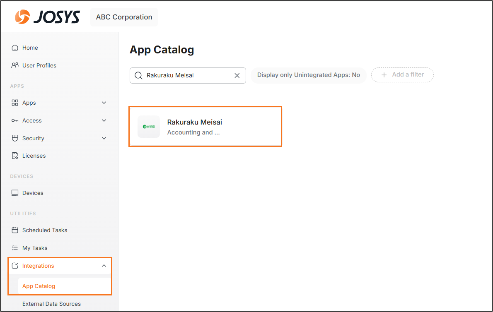Open External Data Sources page
The width and height of the screenshot is (493, 312).
pos(51,304)
